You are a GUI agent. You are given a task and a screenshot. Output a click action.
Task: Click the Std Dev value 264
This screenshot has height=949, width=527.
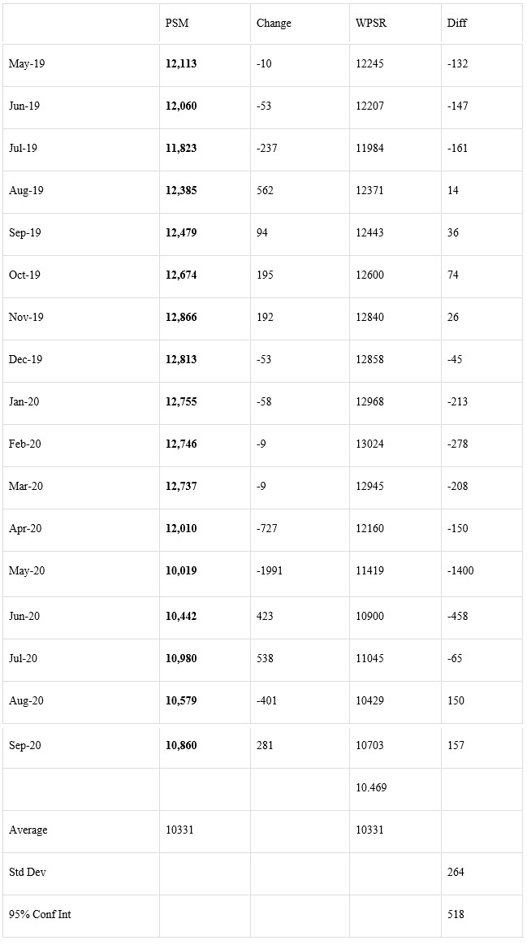point(456,872)
